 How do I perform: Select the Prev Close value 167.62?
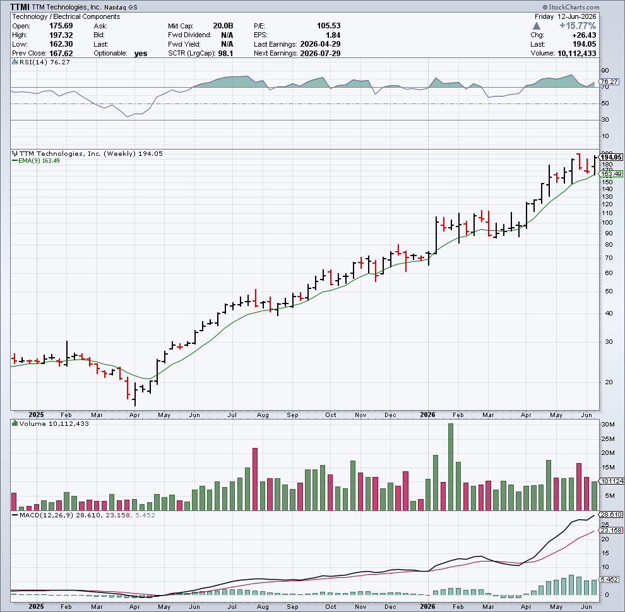click(x=61, y=54)
